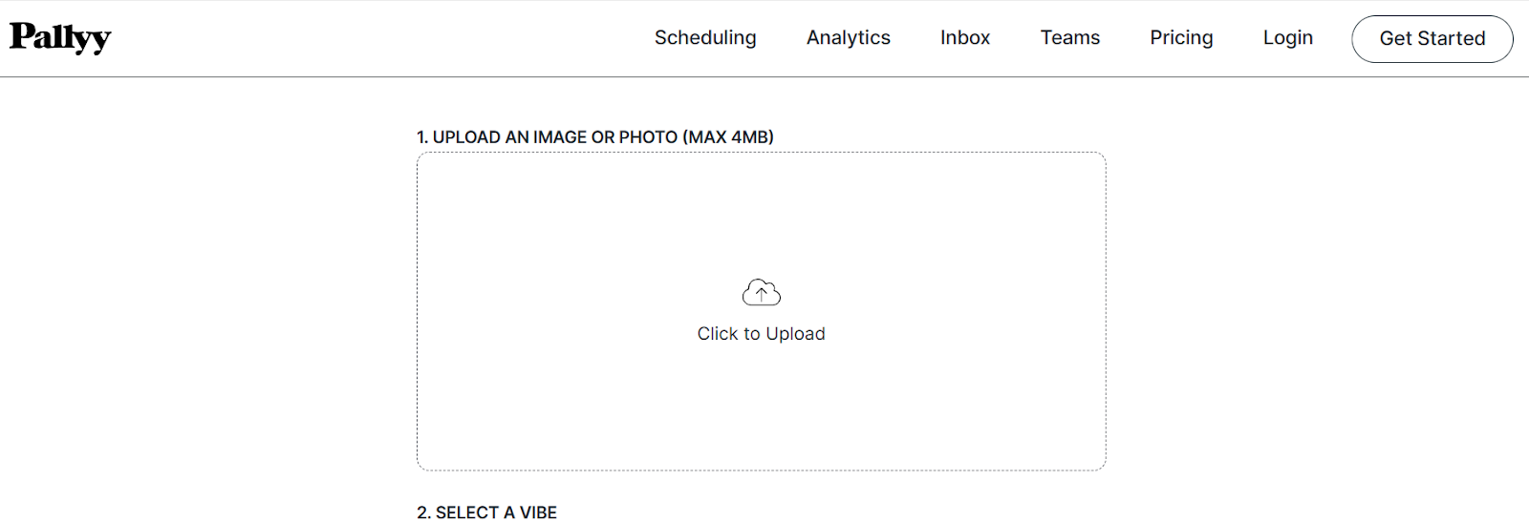Click the Pallyy logo
Image resolution: width=1529 pixels, height=522 pixels.
click(60, 37)
